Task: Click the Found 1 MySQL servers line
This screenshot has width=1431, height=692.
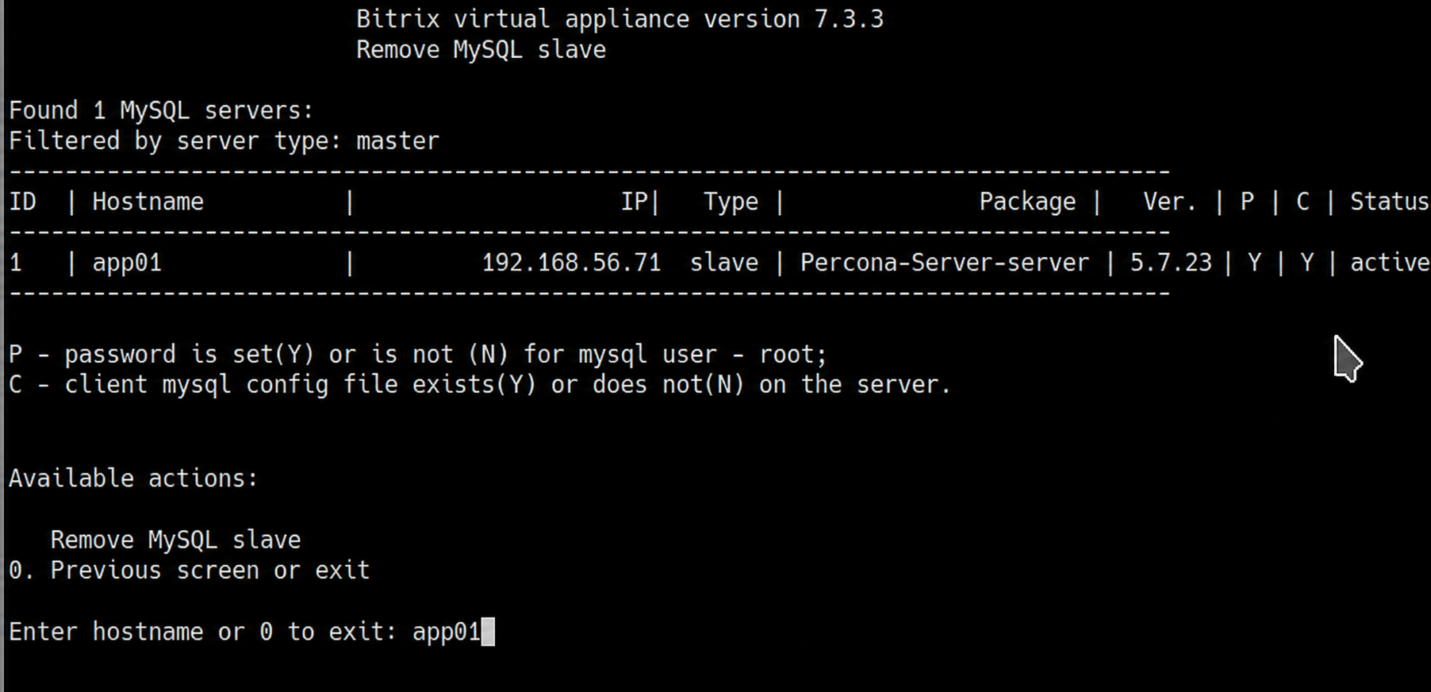Action: (x=161, y=110)
